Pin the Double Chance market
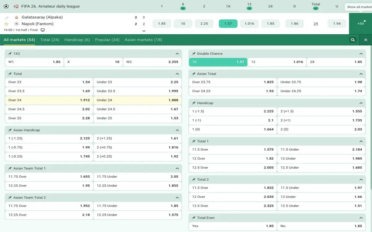Image resolution: width=372 pixels, height=232 pixels. 194,54
